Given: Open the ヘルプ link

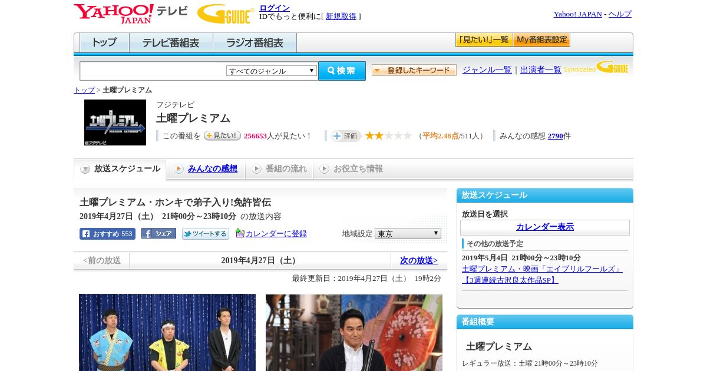Looking at the screenshot, I should pos(620,14).
